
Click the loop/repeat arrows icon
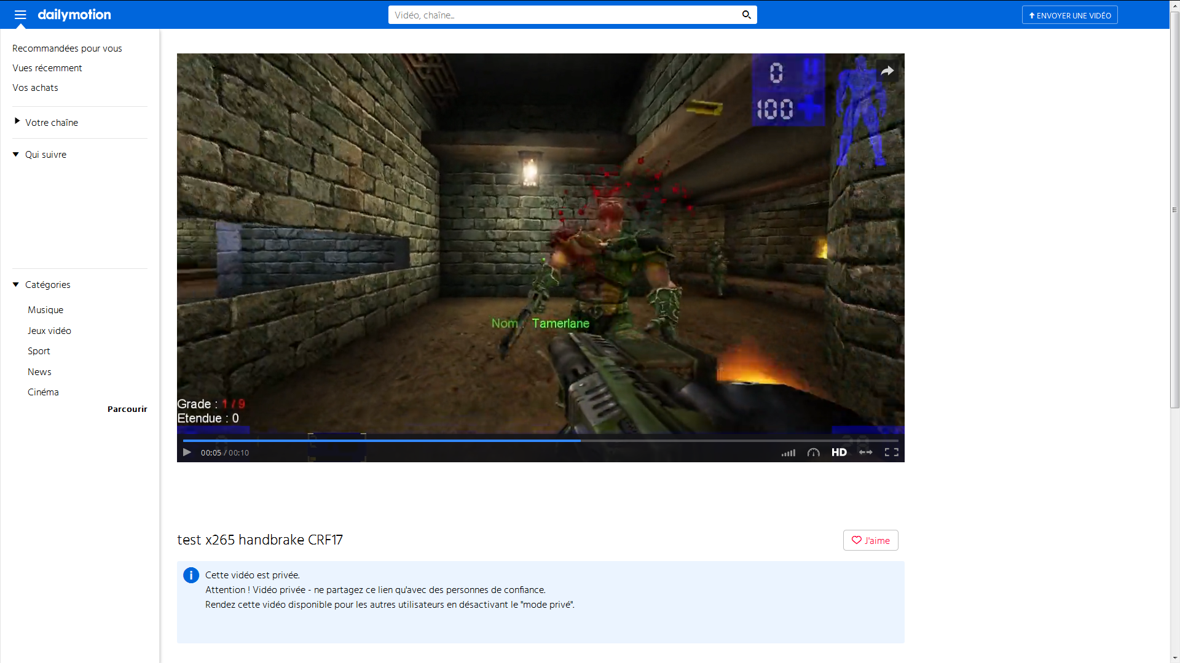[865, 452]
